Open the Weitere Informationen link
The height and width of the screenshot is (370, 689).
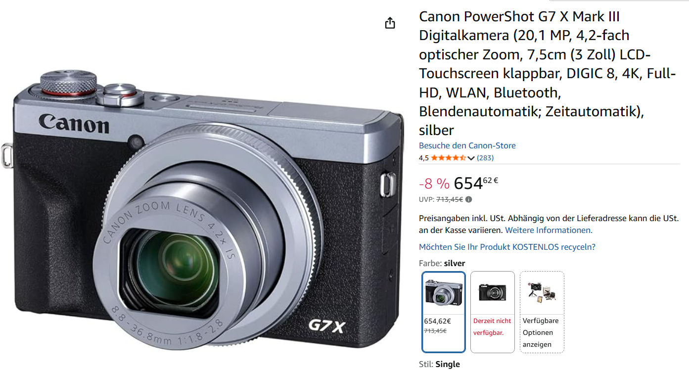tap(549, 230)
